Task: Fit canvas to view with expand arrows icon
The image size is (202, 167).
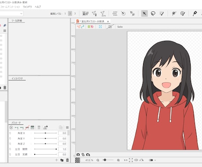Action: click(131, 160)
